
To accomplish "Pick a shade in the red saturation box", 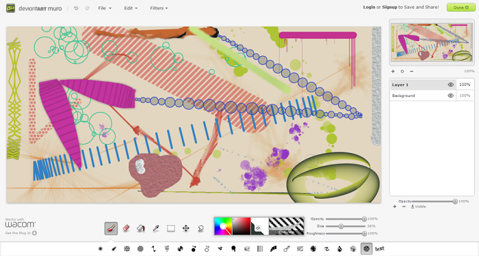I will 242,226.
